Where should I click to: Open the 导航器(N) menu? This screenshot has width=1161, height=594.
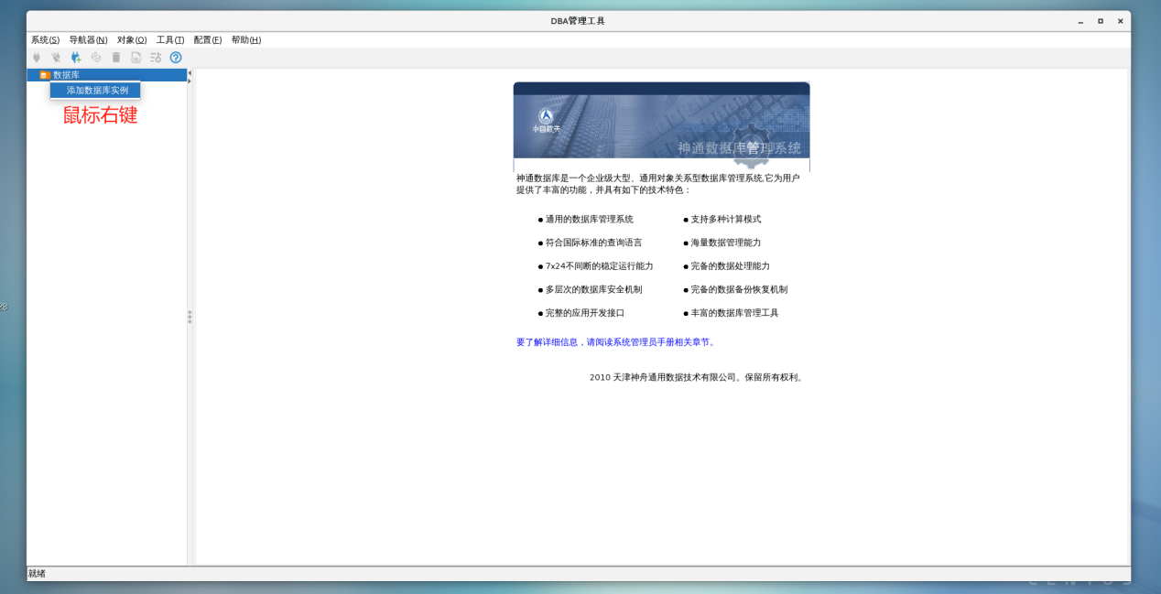coord(88,40)
